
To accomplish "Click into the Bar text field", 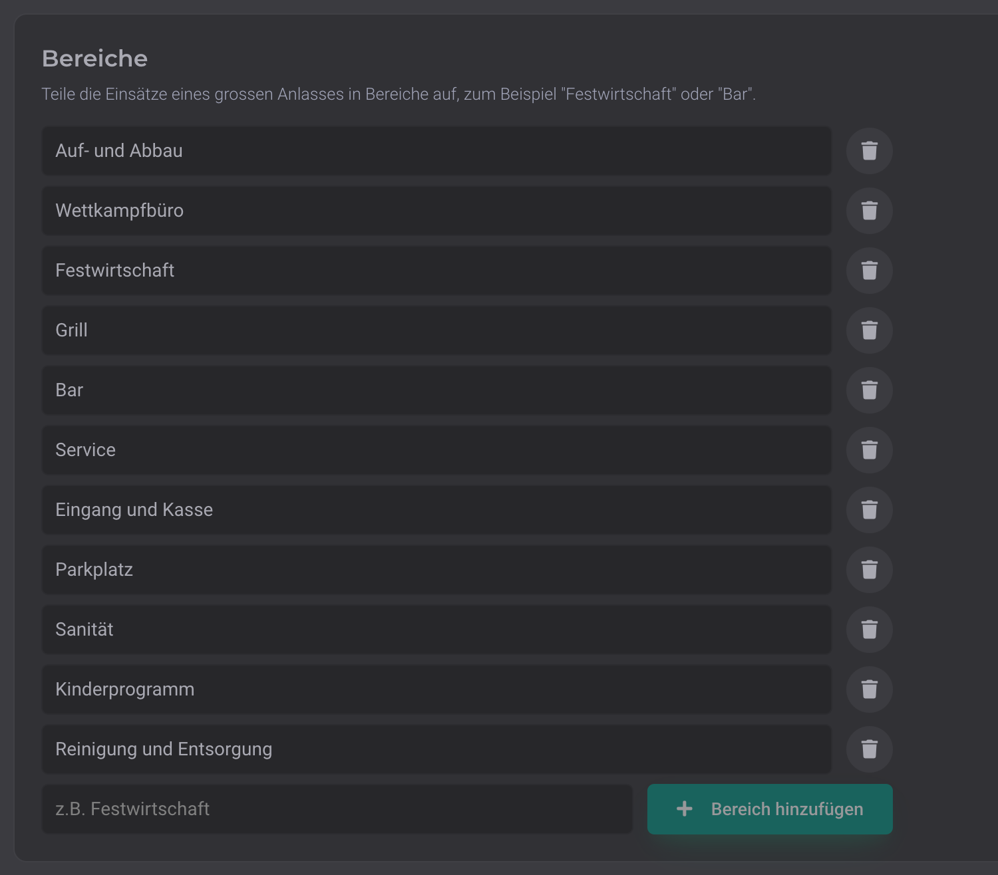I will (x=436, y=390).
